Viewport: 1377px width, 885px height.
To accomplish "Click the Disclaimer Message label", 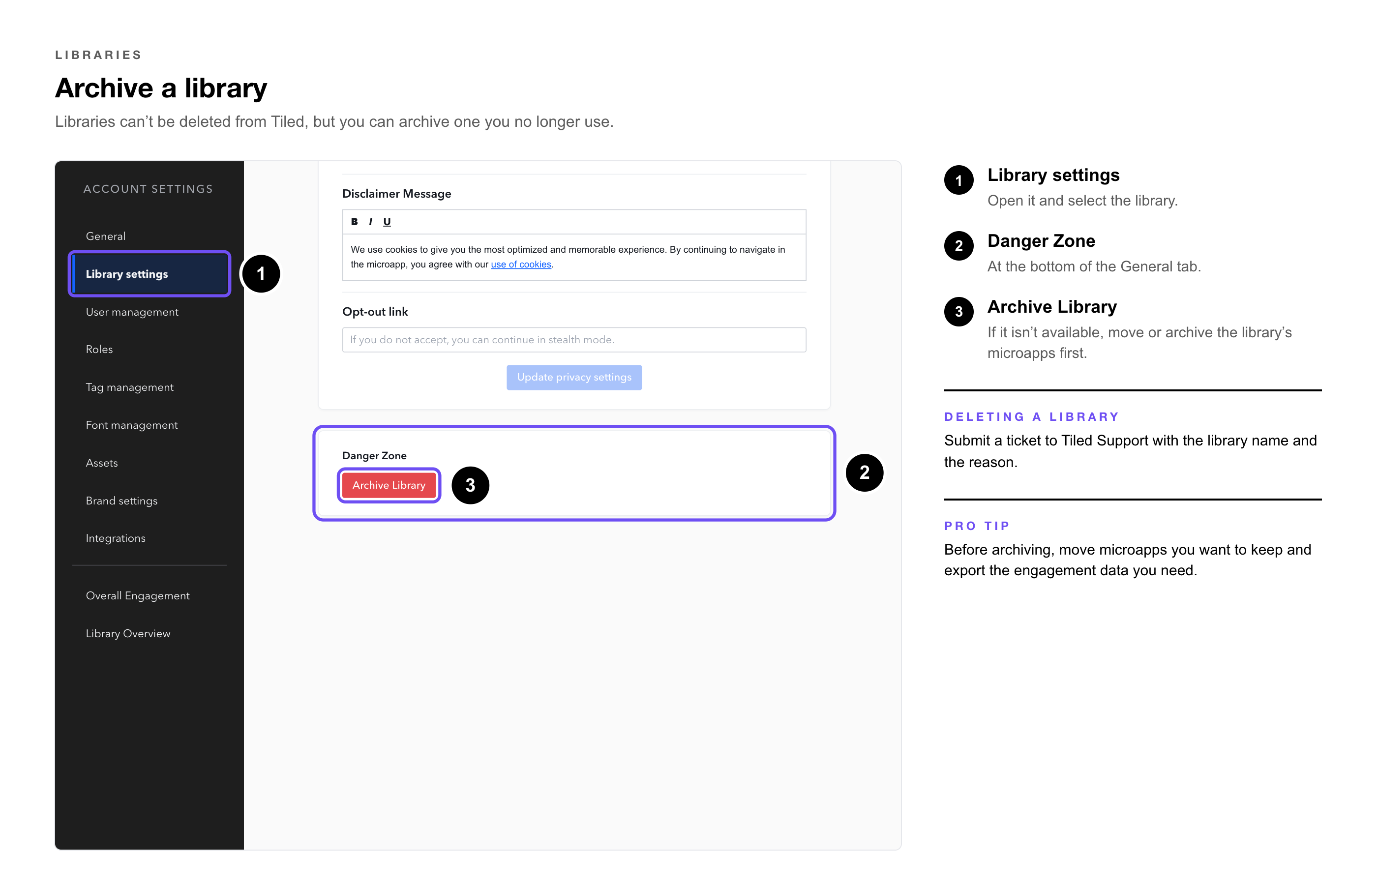I will [x=396, y=194].
